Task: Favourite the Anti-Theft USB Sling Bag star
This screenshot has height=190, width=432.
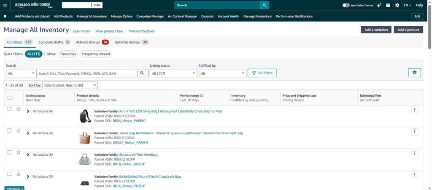Action: point(19,109)
